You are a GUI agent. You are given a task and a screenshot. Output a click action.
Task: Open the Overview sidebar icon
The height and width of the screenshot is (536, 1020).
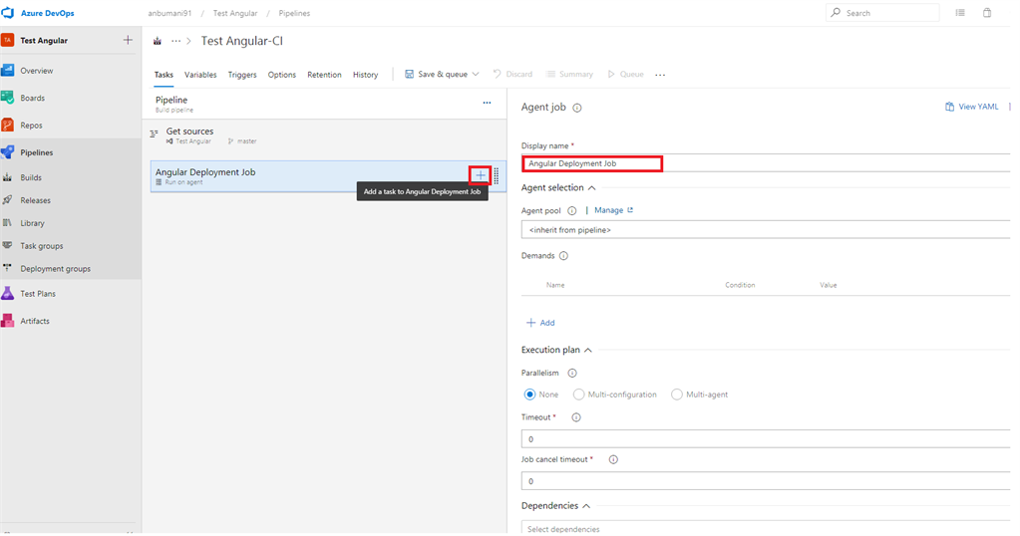click(x=8, y=70)
